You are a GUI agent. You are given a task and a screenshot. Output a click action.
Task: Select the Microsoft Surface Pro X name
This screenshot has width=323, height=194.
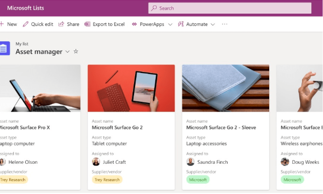[x=25, y=127]
